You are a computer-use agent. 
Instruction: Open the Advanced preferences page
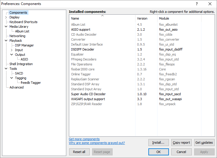pos(16,88)
